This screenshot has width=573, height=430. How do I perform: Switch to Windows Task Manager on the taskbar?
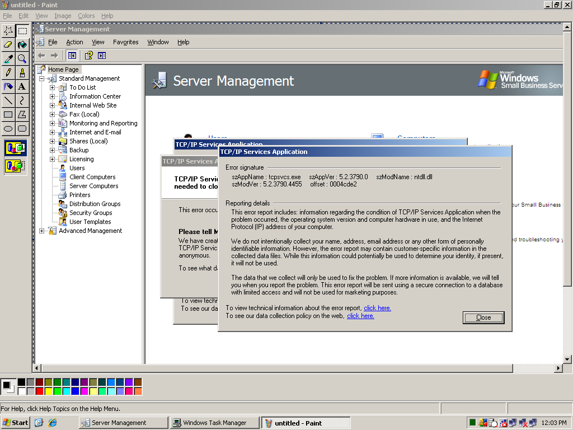pos(215,423)
